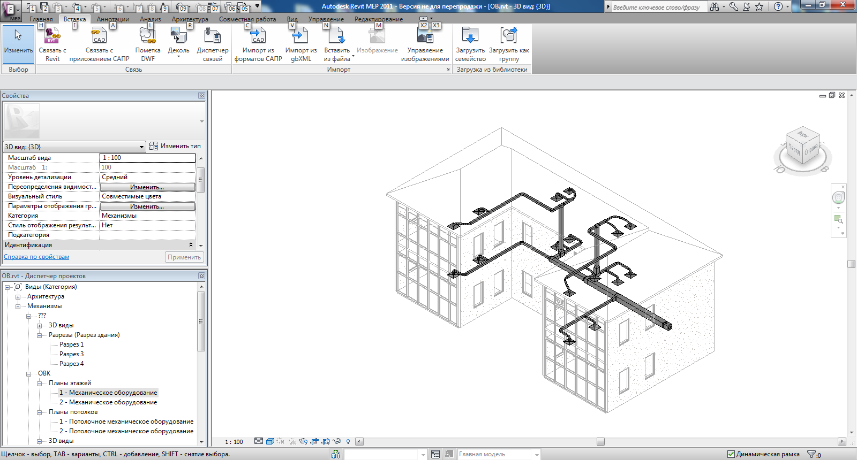Click the Вставить из файла icon
Screen dimensions: 857x460
pyautogui.click(x=336, y=36)
